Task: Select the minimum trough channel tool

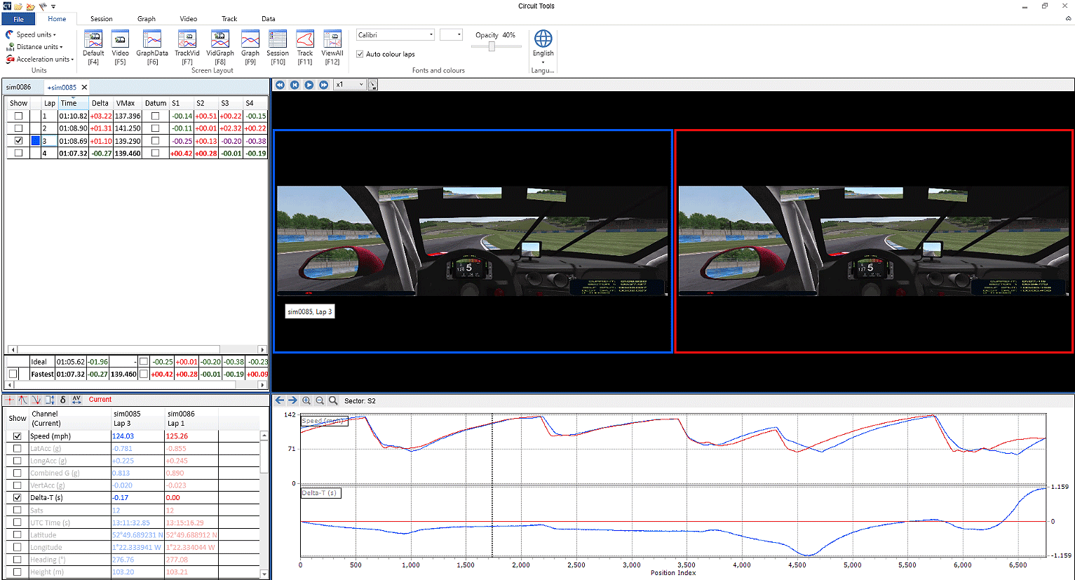Action: (36, 400)
